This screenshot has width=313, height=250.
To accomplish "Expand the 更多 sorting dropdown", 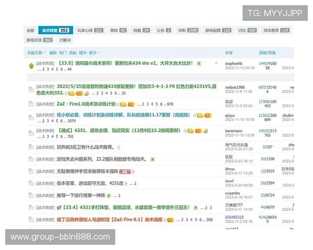I will pyautogui.click(x=94, y=53).
